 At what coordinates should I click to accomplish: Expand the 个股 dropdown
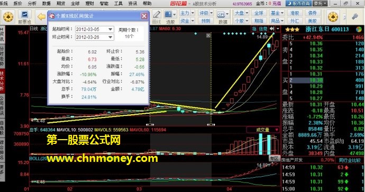pyautogui.click(x=247, y=21)
